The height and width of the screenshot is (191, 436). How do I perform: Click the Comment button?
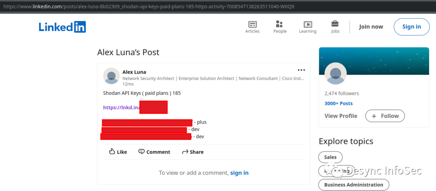pyautogui.click(x=154, y=152)
